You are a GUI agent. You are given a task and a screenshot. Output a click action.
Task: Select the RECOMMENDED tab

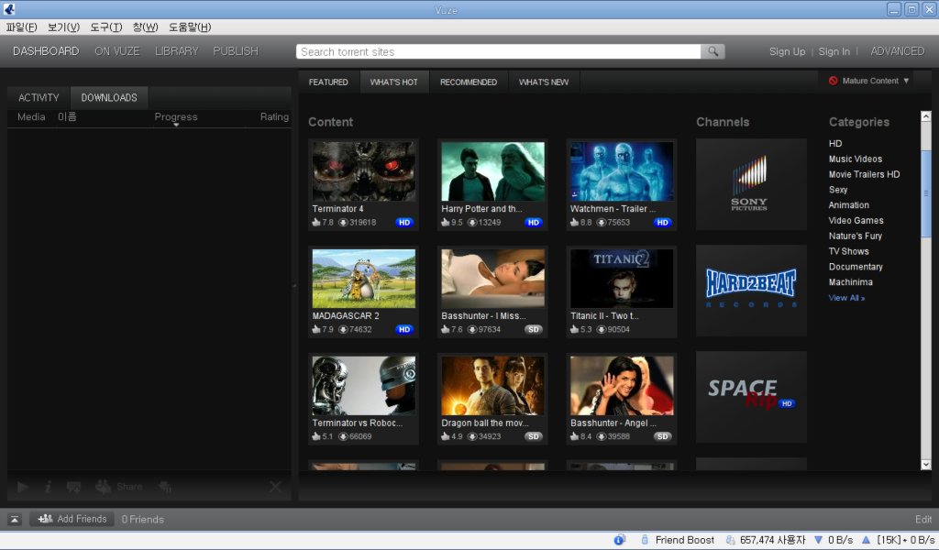[469, 82]
